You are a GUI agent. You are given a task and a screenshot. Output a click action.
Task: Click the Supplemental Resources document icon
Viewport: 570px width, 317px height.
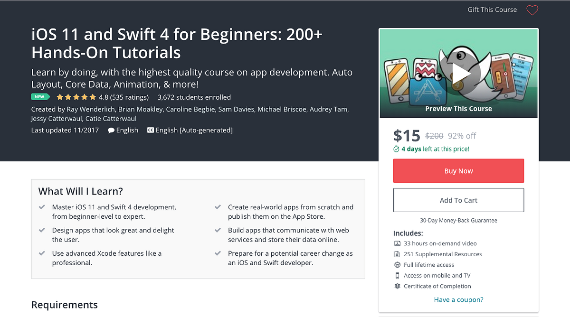[397, 254]
